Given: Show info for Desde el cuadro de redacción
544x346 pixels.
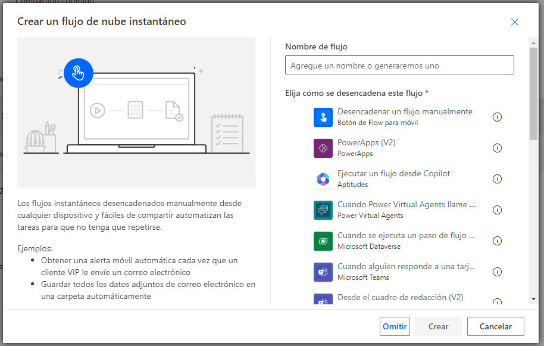Looking at the screenshot, I should coord(497,301).
